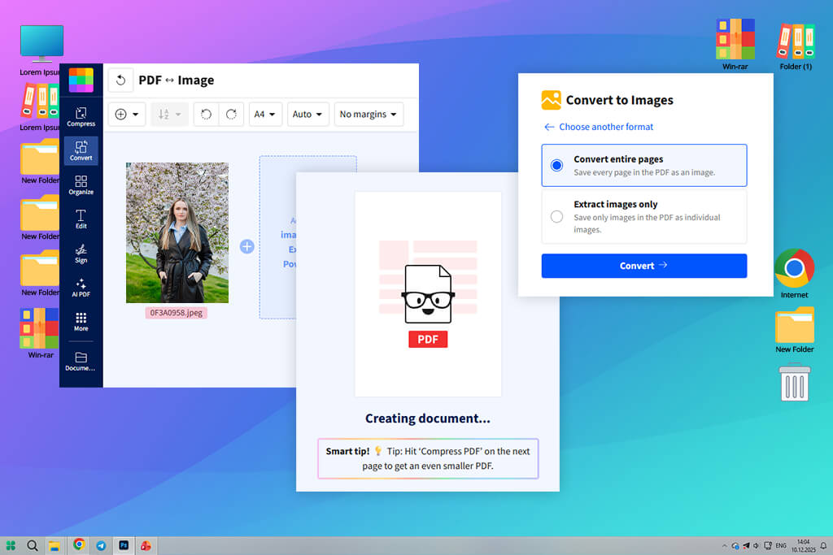Select the Convert tool in sidebar

click(81, 150)
